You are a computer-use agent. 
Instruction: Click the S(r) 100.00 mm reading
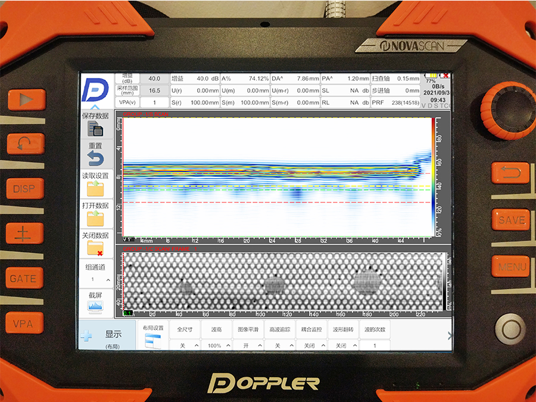(x=195, y=102)
